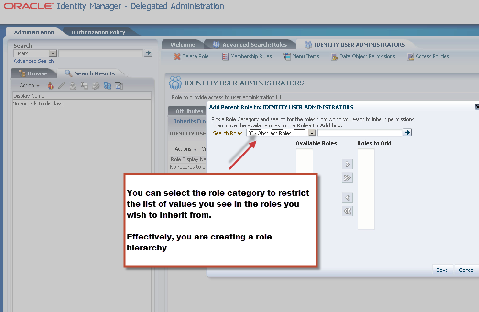
Task: Open the Action menu in search results
Action: [30, 86]
